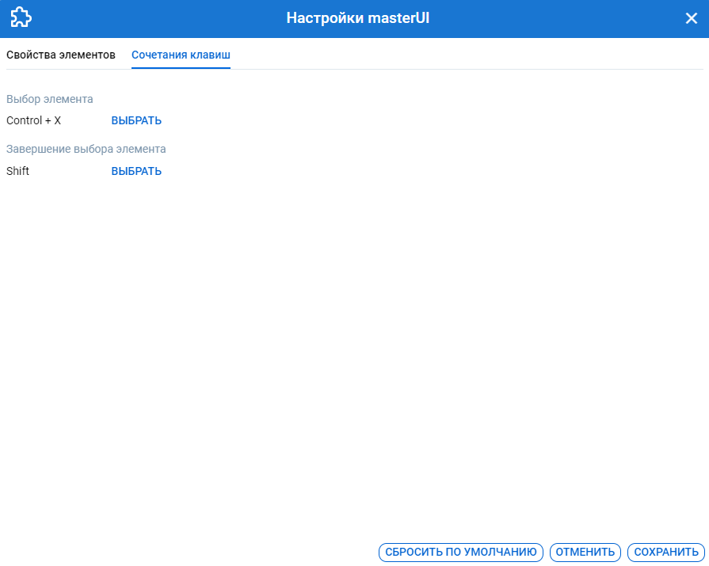Save settings with СОХРАНИТЬ button
Screen dimensions: 709x566
(x=666, y=552)
